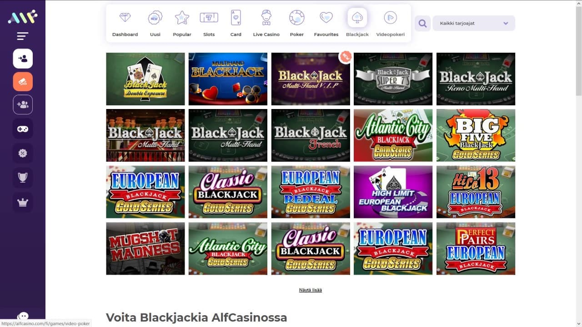Viewport: 582px width, 327px height.
Task: Select the Card category tab
Action: pyautogui.click(x=236, y=24)
